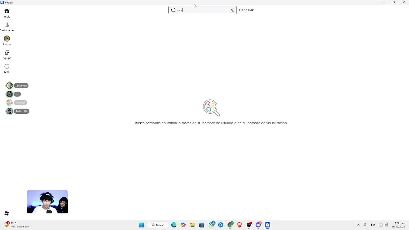409x230 pixels.
Task: Open Brave browser from taskbar
Action: tap(239, 225)
